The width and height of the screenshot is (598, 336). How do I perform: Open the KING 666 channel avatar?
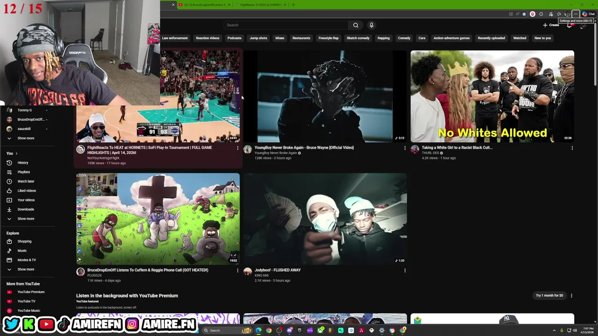coord(248,272)
